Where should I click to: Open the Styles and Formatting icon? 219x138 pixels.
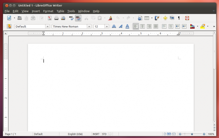coord(9,26)
